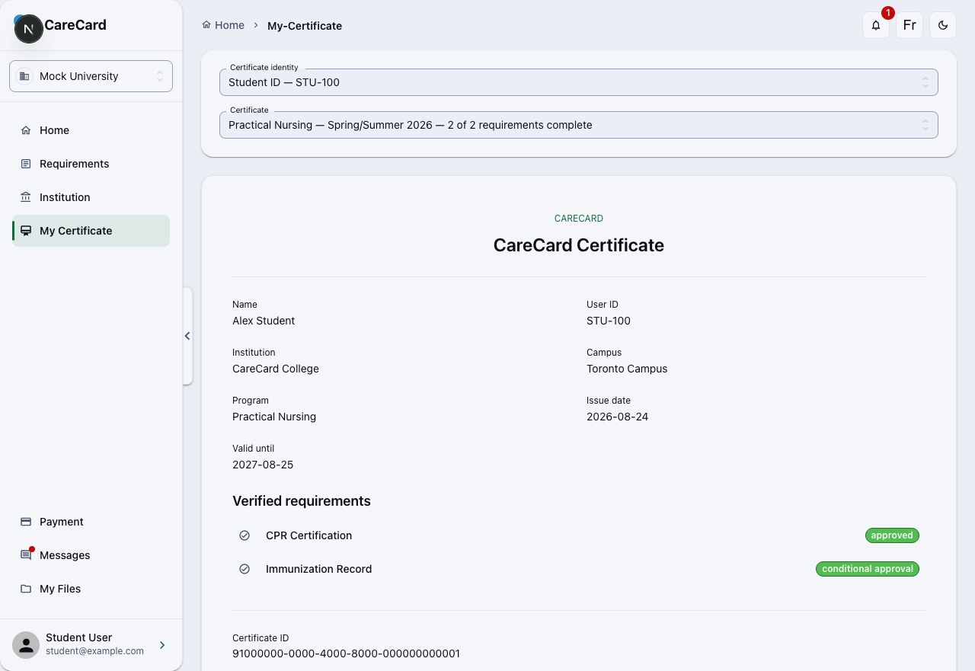The width and height of the screenshot is (975, 671).
Task: Select My Certificate in the sidebar
Action: point(91,231)
